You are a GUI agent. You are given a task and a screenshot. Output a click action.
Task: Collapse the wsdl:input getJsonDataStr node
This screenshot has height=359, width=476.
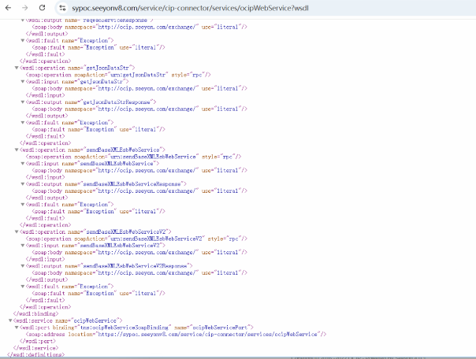coord(23,82)
